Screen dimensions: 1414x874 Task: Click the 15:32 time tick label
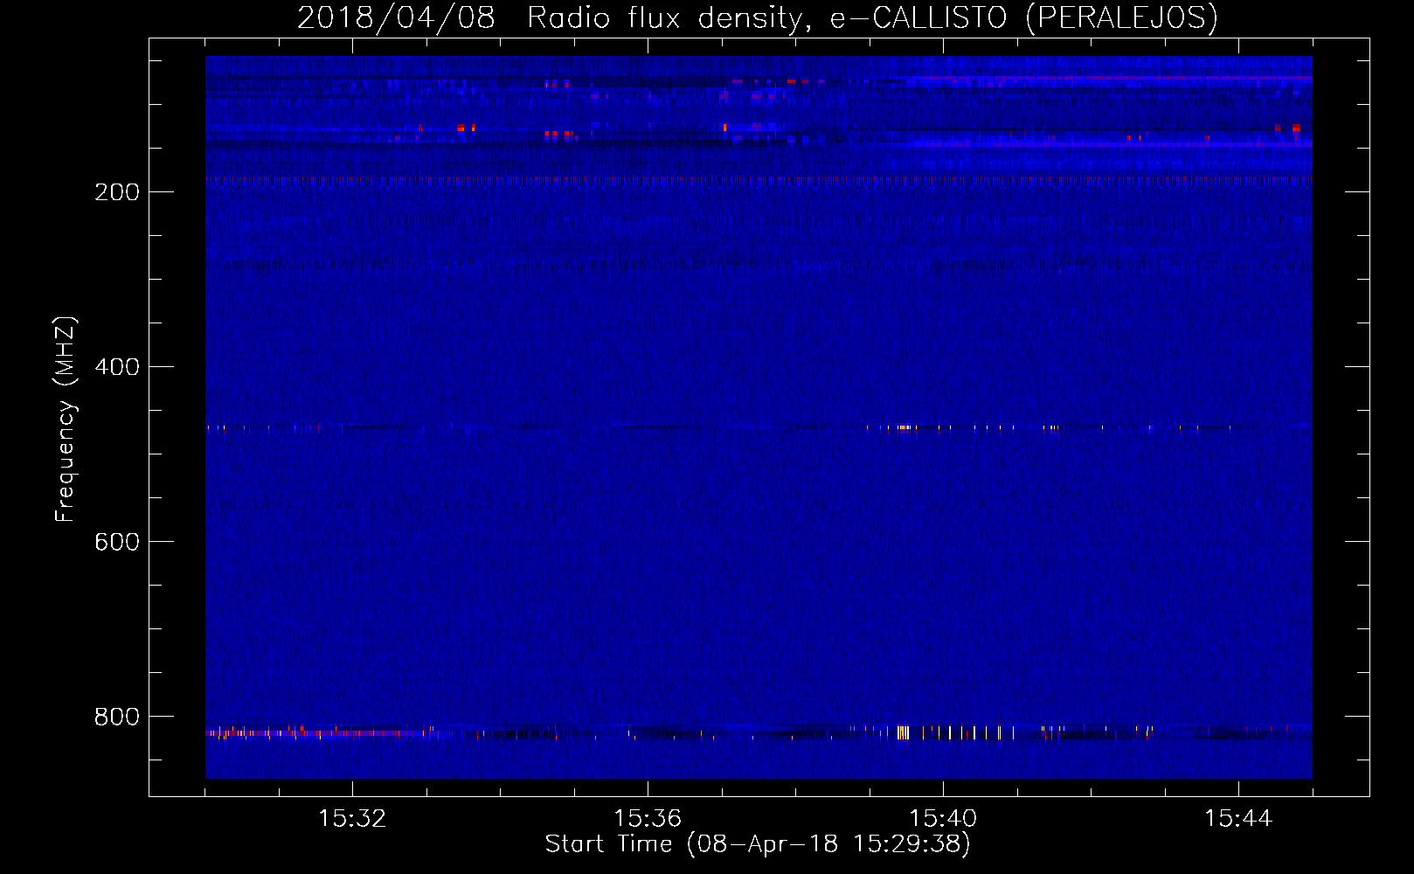tap(352, 819)
